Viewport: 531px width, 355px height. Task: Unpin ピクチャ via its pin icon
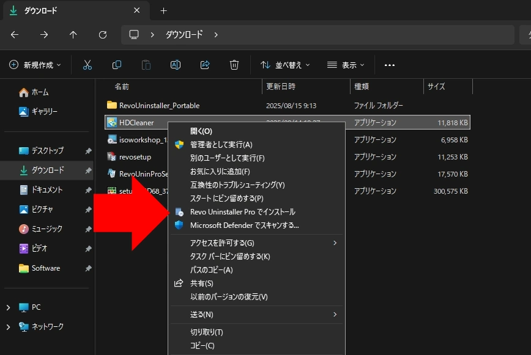click(x=88, y=210)
